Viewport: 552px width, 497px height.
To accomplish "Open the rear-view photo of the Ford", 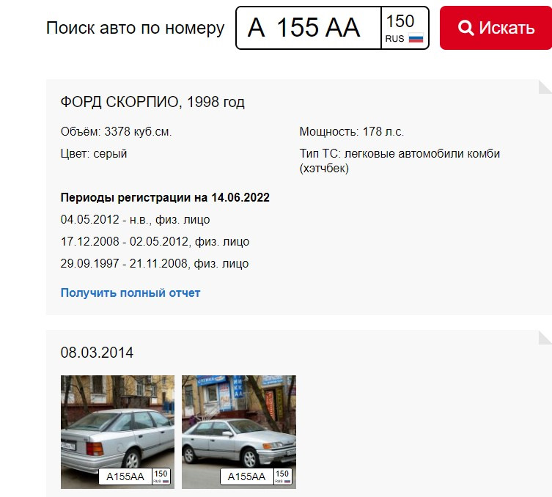I will [x=117, y=421].
